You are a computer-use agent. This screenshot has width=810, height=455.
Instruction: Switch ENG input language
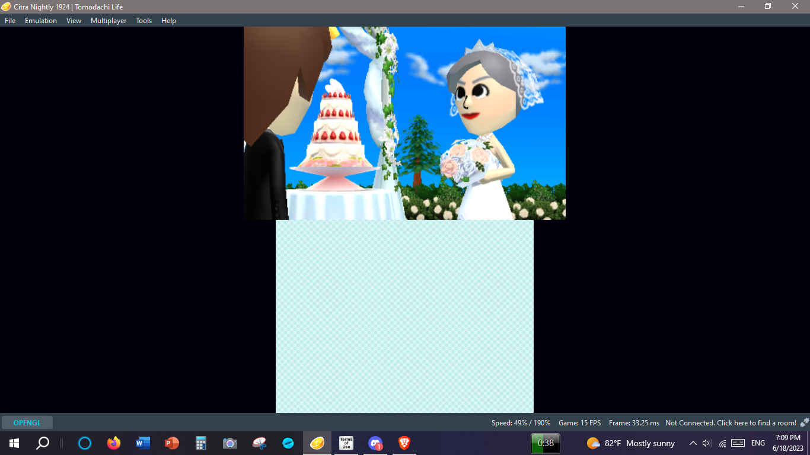(x=758, y=443)
